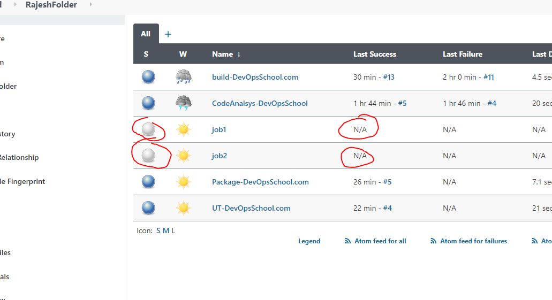Viewport: 552px width, 300px height.
Task: Open the Package-DevOpsSchool.com job
Action: (260, 182)
